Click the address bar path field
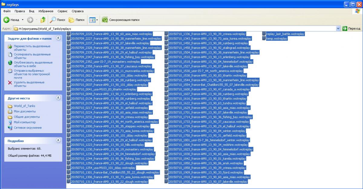This screenshot has width=363, height=189. (175, 28)
